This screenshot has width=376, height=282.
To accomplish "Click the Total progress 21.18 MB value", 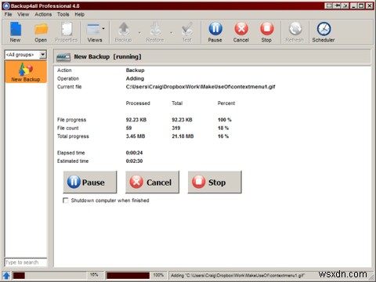I will [183, 136].
